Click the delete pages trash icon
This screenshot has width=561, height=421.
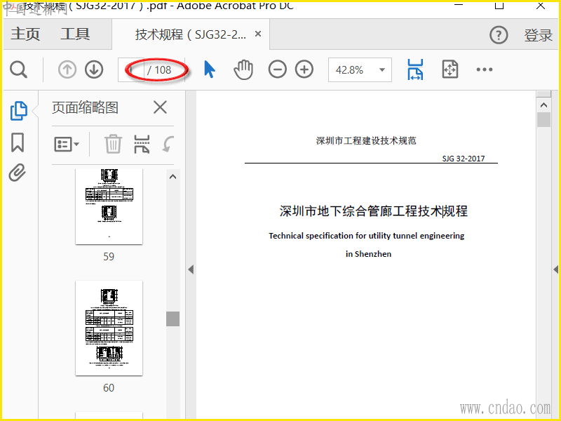pos(113,144)
